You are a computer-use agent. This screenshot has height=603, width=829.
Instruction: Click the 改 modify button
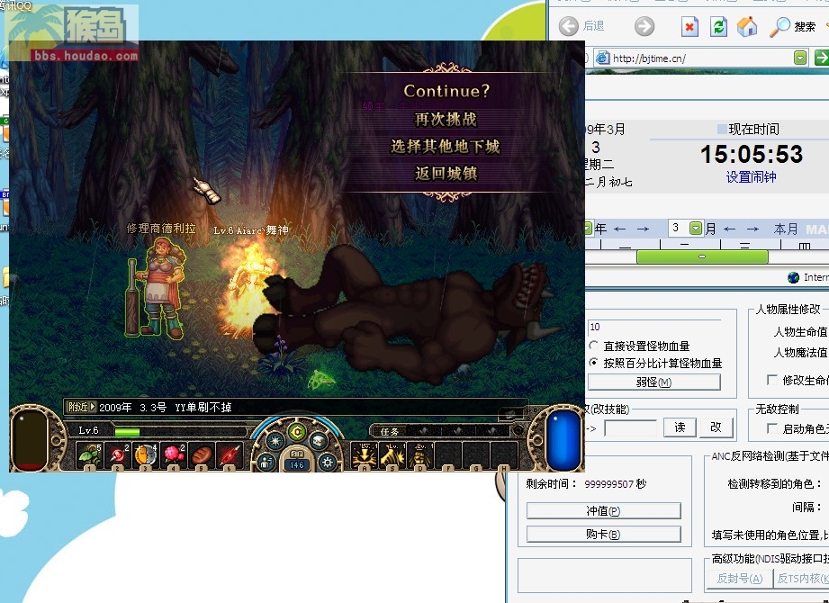[x=716, y=427]
